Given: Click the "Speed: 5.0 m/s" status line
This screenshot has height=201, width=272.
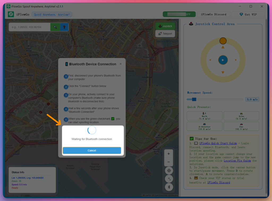Looking at the screenshot, I should click(19, 185).
